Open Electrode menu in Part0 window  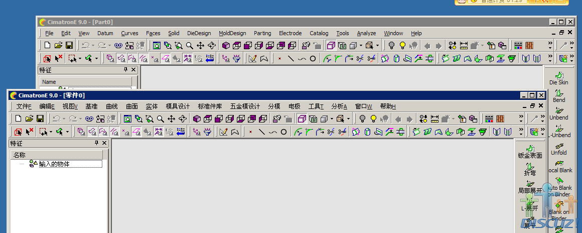[290, 33]
